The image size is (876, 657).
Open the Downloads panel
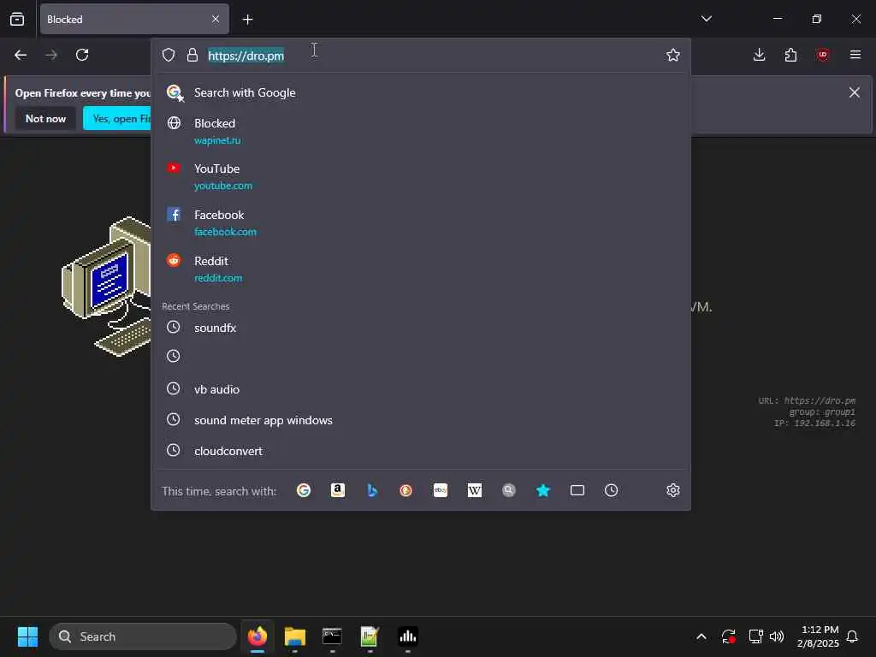(759, 55)
